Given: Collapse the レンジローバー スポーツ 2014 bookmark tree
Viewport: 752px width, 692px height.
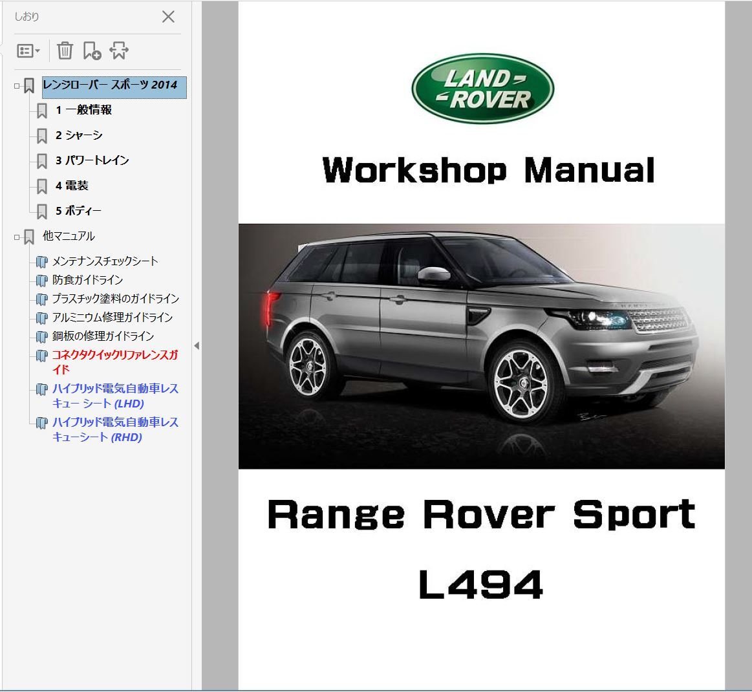Looking at the screenshot, I should [17, 86].
